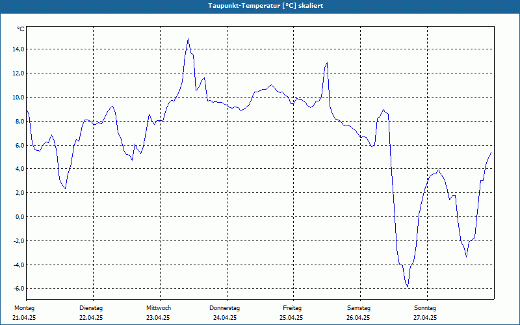Click the chart title 'Taupunkt-Temperatur [°C] skaliert'
The width and height of the screenshot is (520, 325).
tap(266, 6)
